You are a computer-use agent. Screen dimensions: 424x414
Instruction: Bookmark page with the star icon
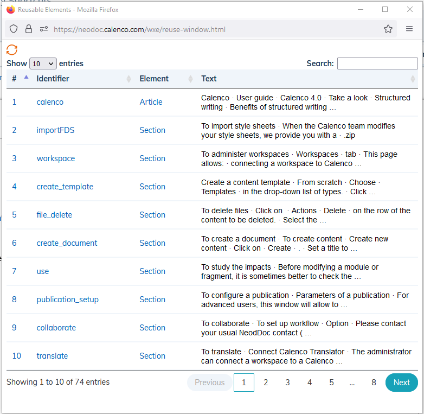[388, 29]
